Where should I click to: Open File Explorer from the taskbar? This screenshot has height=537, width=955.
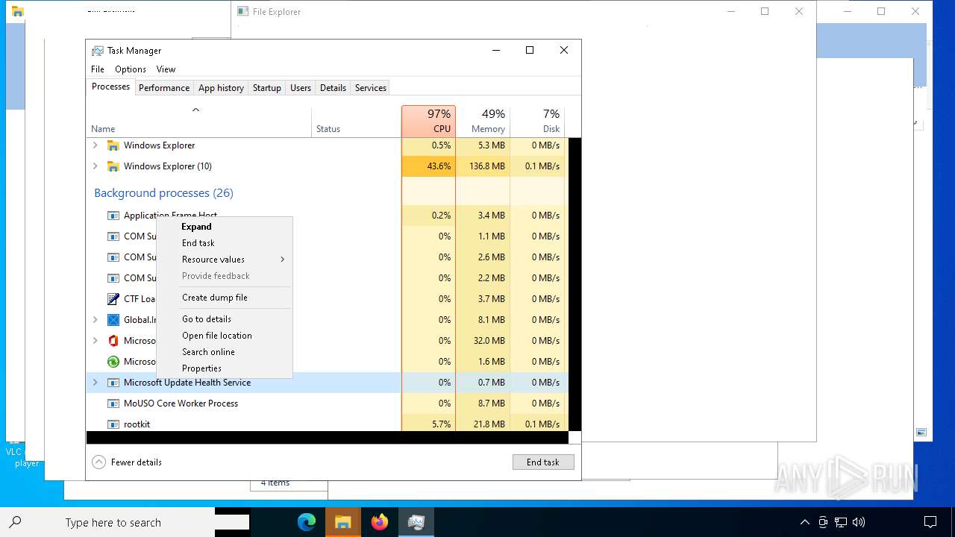click(343, 522)
